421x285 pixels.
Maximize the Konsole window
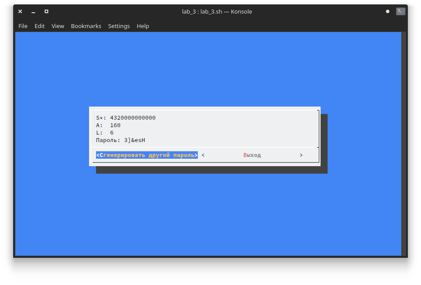pyautogui.click(x=46, y=11)
